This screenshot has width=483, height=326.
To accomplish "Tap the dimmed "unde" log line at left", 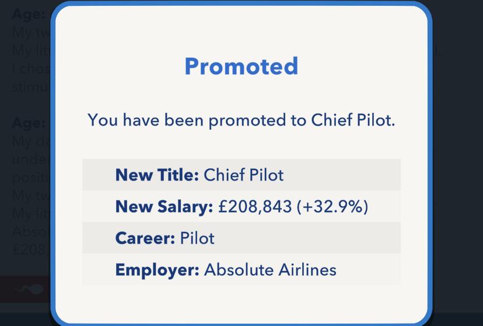I will [31, 159].
